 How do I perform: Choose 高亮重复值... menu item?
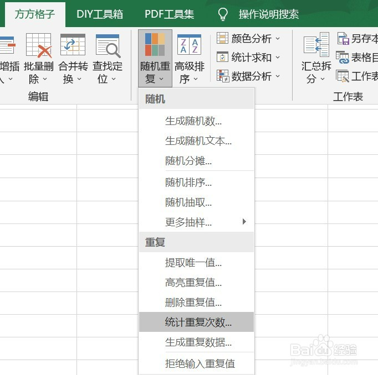[196, 283]
